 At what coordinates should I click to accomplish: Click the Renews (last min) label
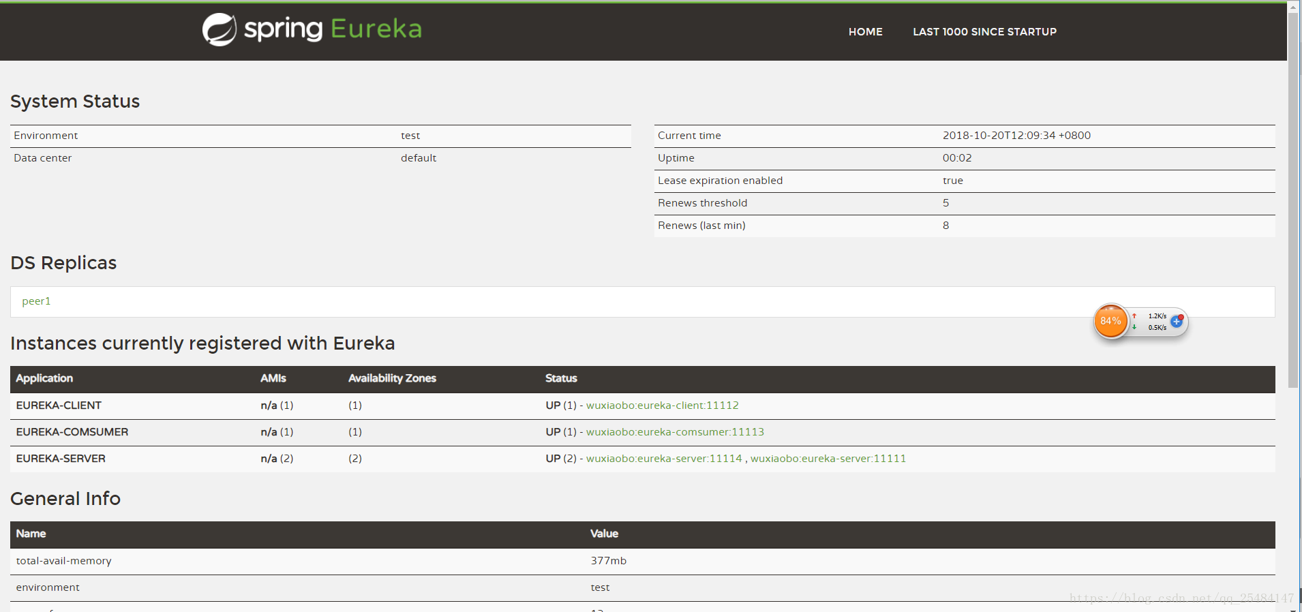701,226
